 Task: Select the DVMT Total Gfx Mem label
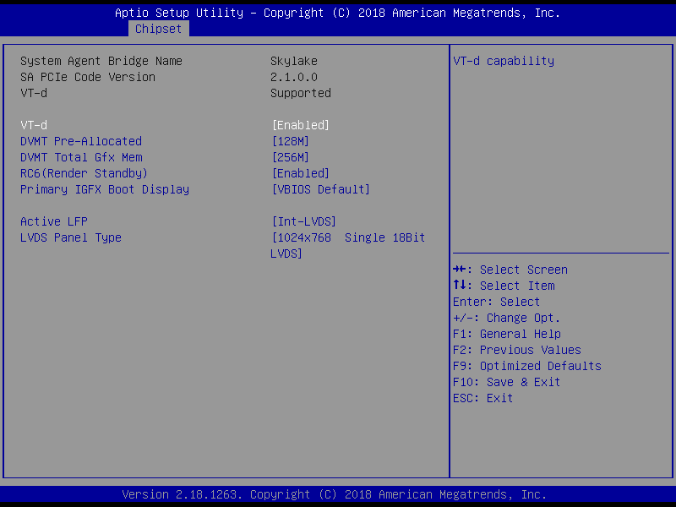[81, 157]
